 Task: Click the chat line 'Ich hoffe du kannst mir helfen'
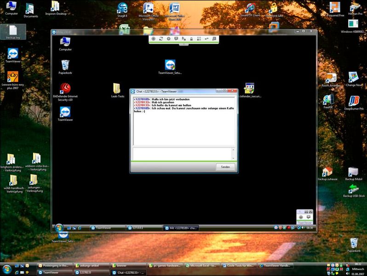172,105
